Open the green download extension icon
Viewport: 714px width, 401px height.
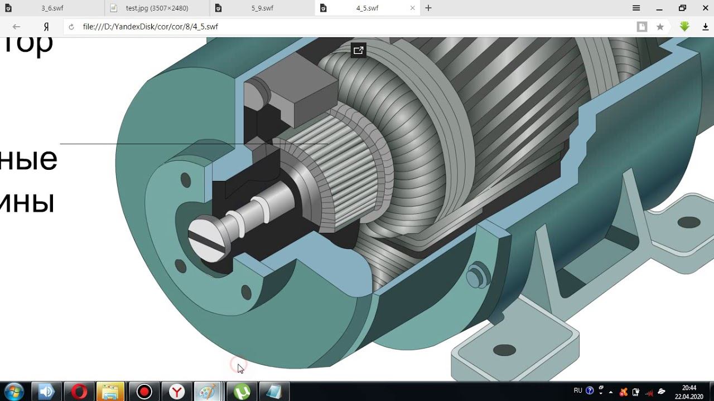[x=685, y=26]
